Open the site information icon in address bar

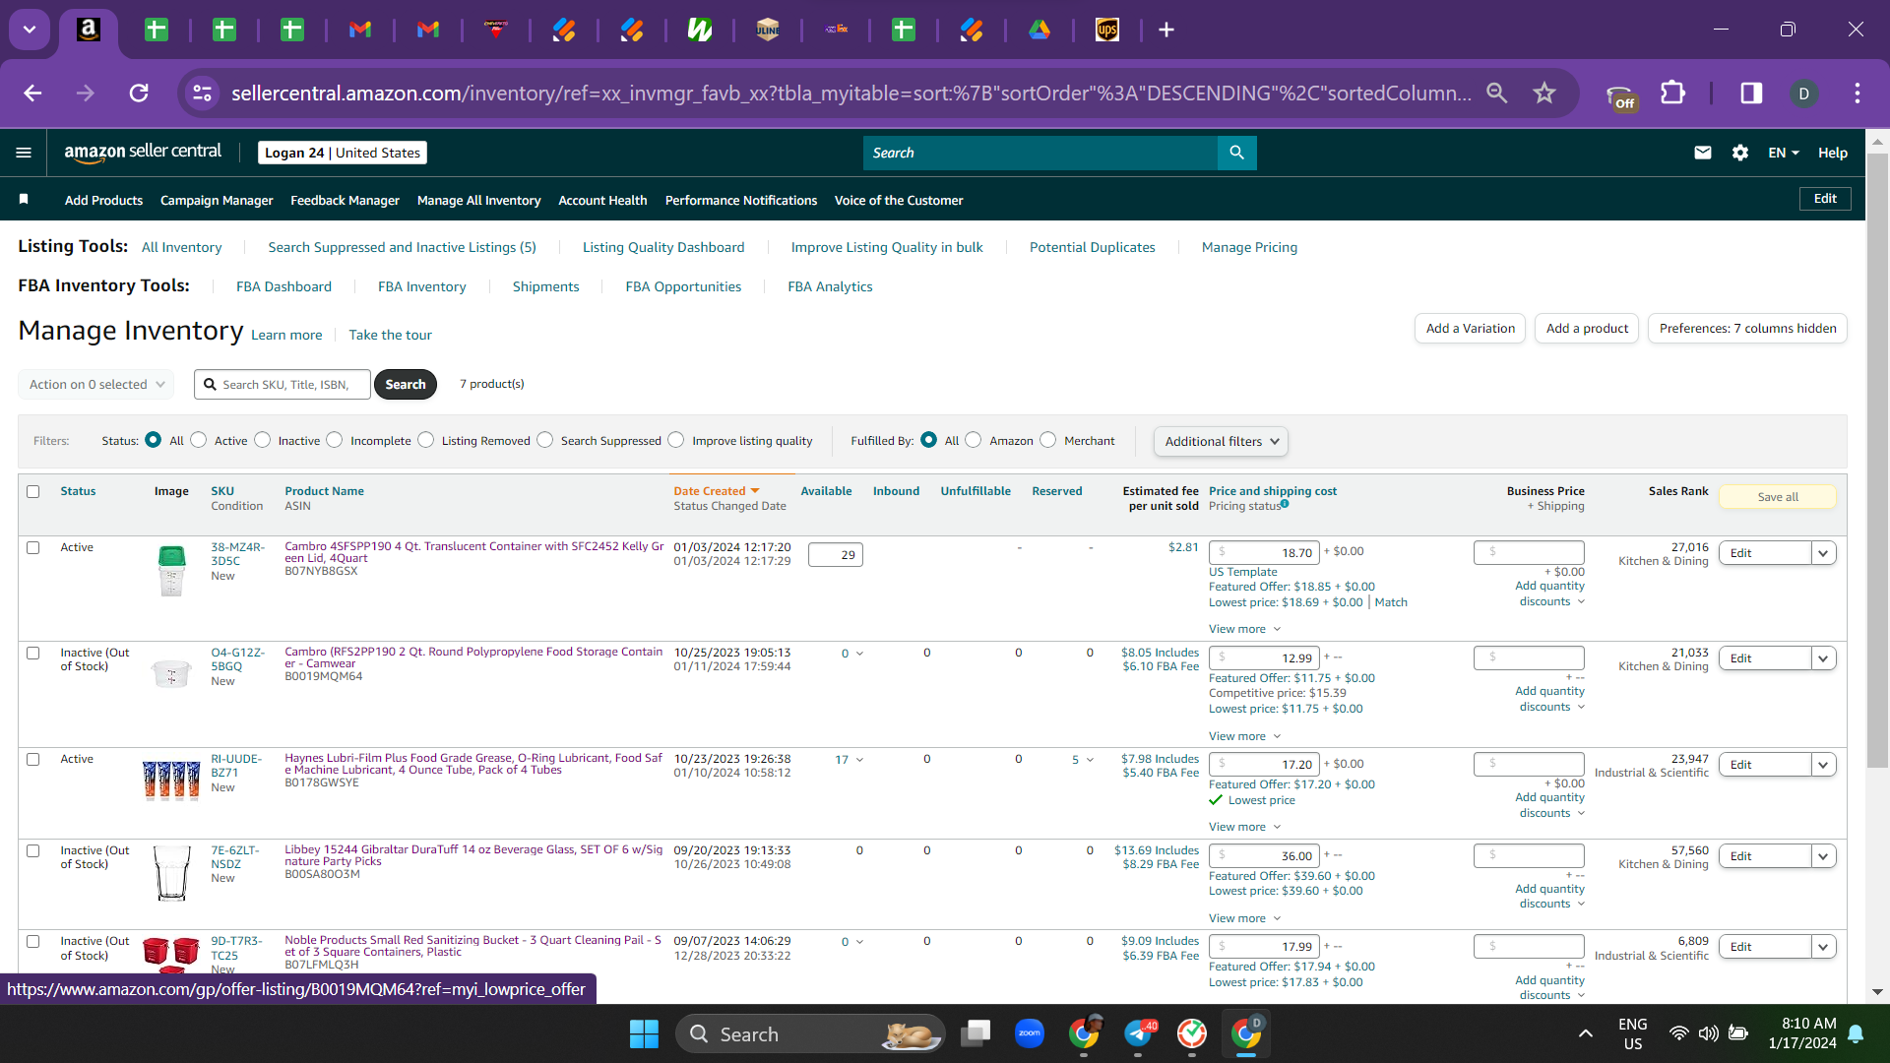point(202,93)
